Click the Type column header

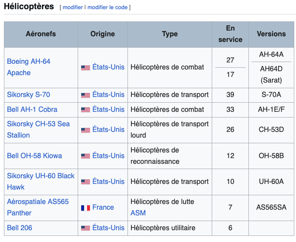170,34
